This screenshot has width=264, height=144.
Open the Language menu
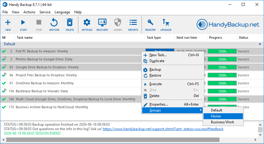[62, 12]
